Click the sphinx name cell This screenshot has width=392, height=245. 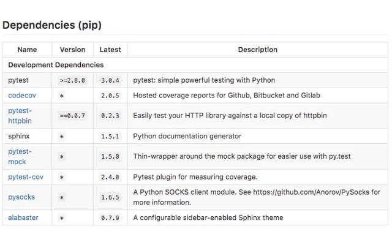[19, 136]
